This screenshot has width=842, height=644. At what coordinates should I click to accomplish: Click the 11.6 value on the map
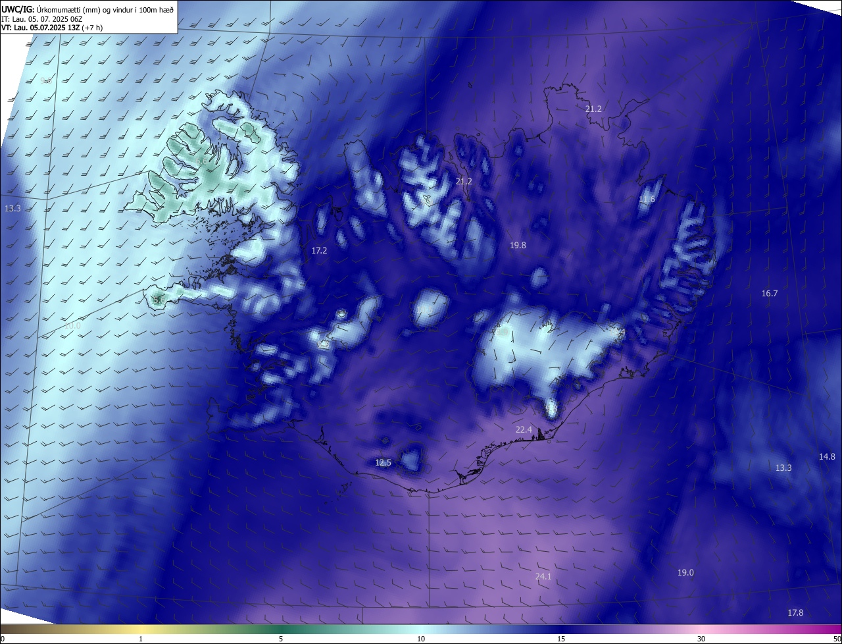pos(647,200)
